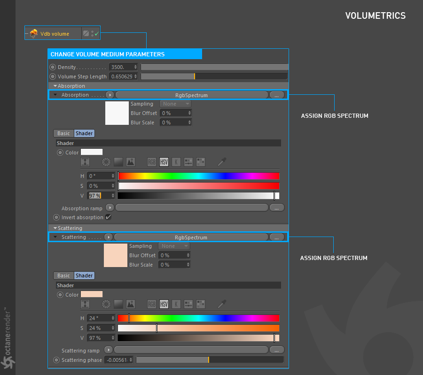Viewport: 423px width, 375px height.
Task: Click the Volume Step Length slider
Action: click(x=214, y=77)
